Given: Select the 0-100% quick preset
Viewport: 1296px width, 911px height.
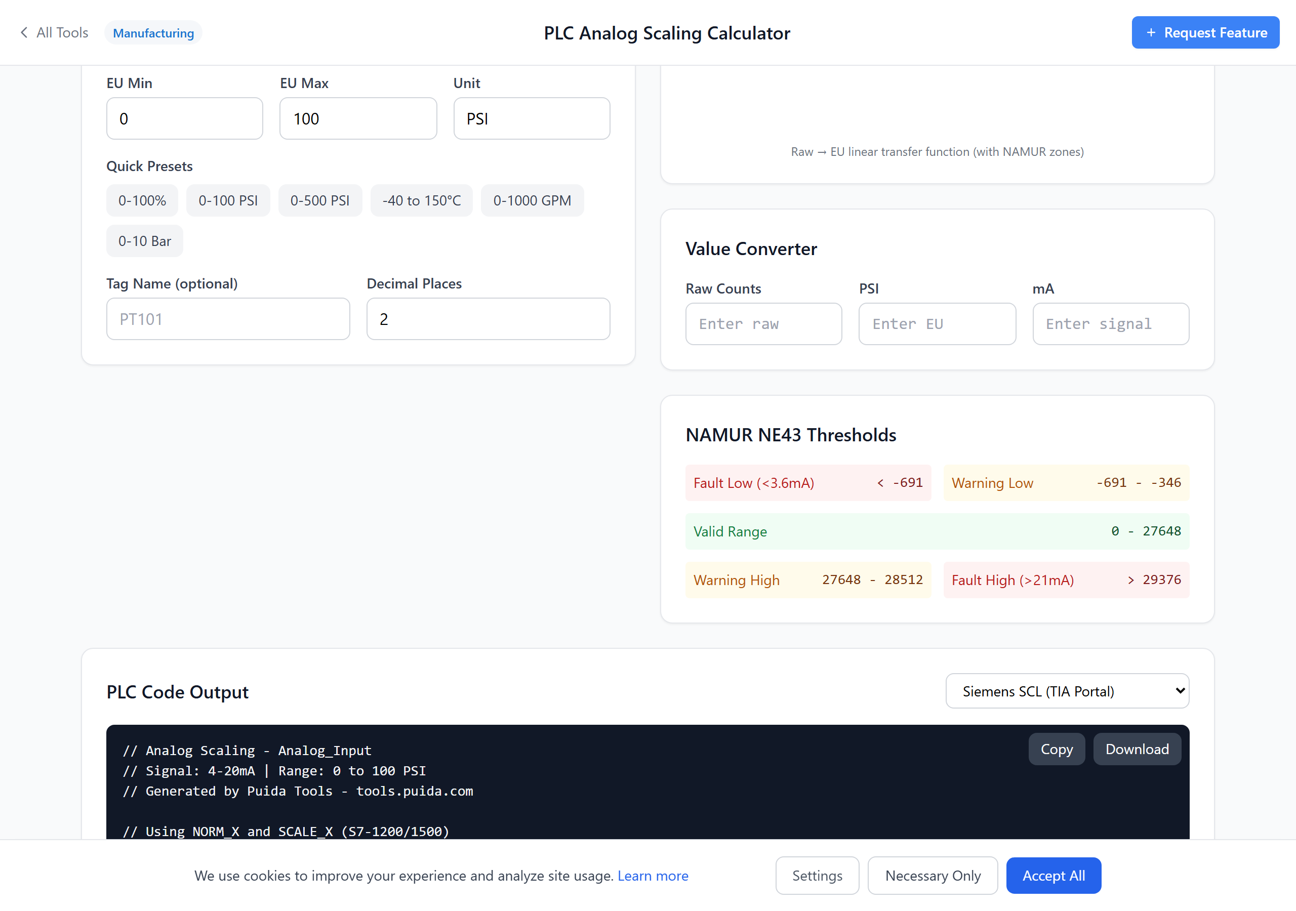Looking at the screenshot, I should pyautogui.click(x=142, y=200).
